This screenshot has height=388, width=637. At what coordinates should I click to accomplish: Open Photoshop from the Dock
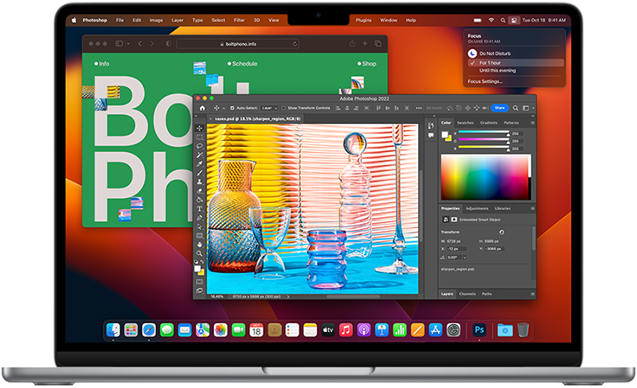pos(479,330)
